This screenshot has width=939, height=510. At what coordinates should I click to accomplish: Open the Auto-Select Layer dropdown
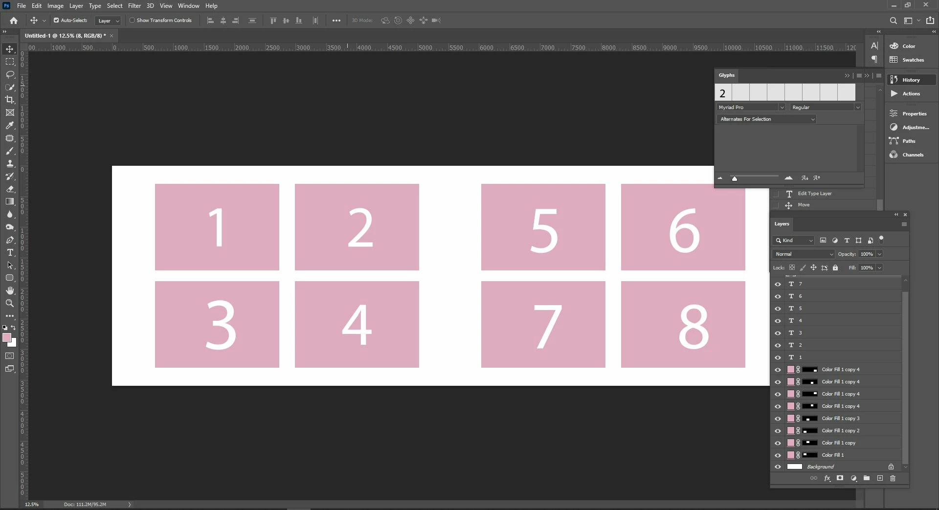point(108,21)
